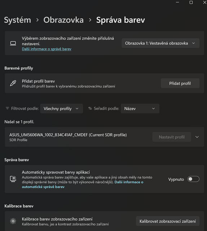This screenshot has height=231, width=207.
Task: Click the calibration sun icon
Action: click(13, 221)
